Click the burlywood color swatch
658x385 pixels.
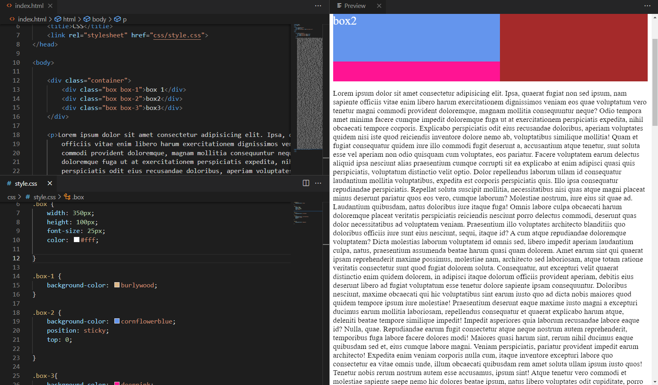tap(117, 285)
